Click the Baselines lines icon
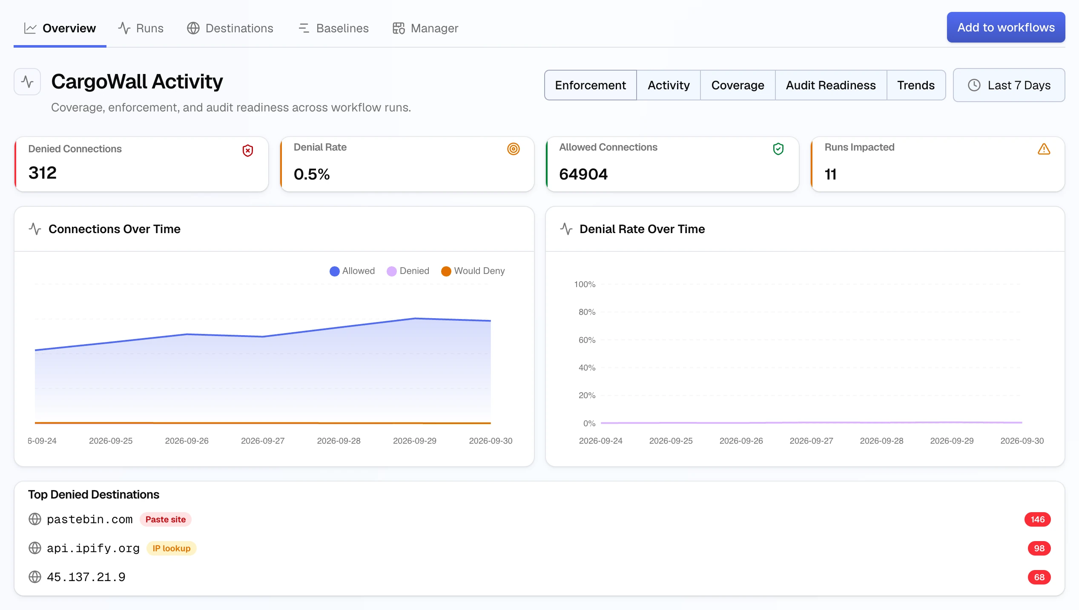This screenshot has height=610, width=1079. tap(304, 28)
